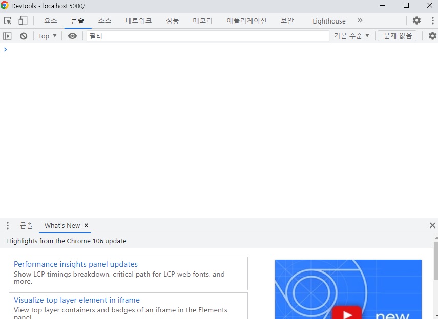Show the console sidebar panel icon
The image size is (438, 319).
point(7,36)
